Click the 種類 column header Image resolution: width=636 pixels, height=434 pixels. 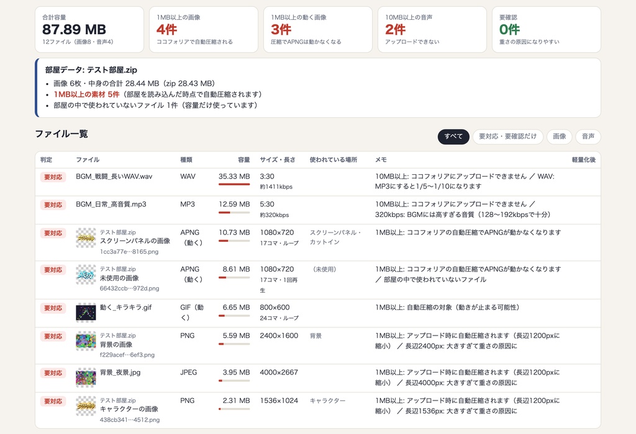point(186,159)
